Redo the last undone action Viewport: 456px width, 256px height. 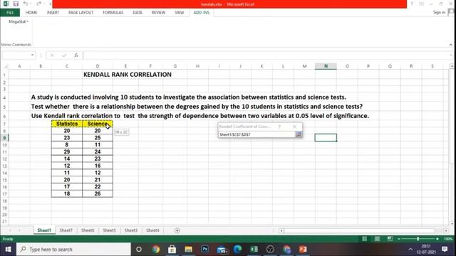click(38, 4)
